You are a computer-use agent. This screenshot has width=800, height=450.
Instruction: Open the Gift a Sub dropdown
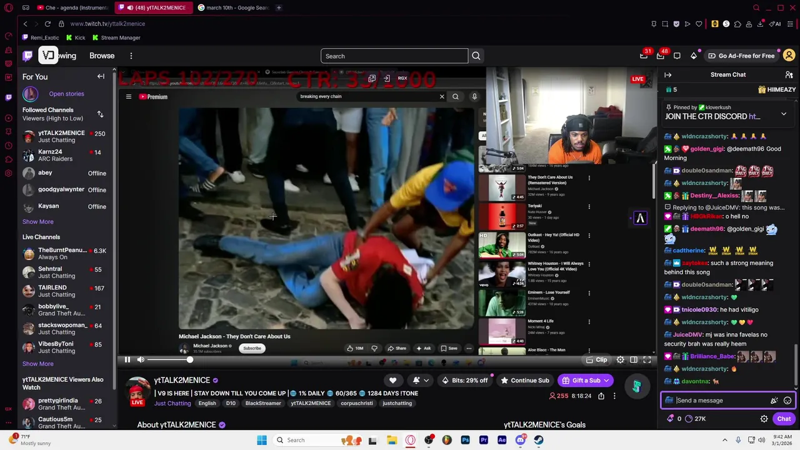tap(586, 380)
